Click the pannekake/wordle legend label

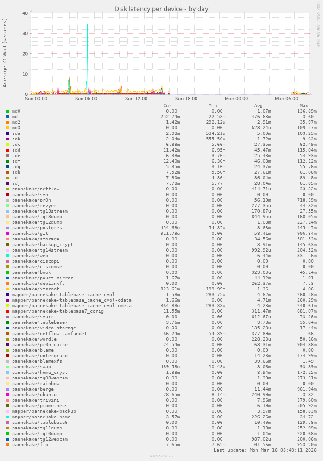pyautogui.click(x=34, y=339)
